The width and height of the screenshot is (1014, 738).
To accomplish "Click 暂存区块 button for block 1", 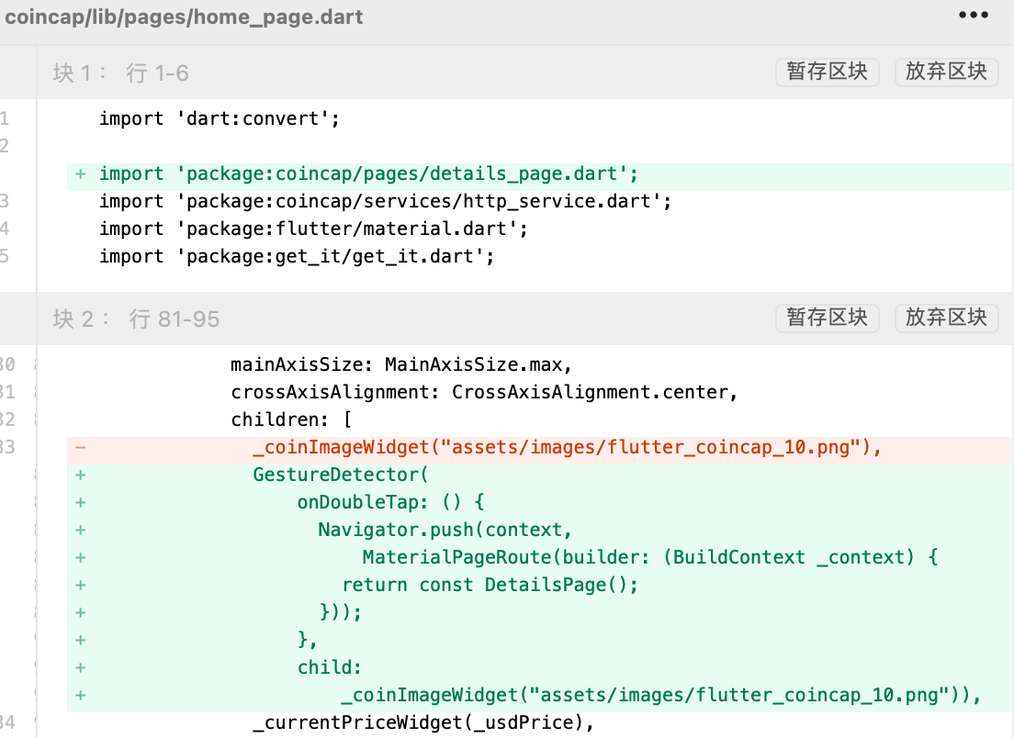I will (827, 72).
